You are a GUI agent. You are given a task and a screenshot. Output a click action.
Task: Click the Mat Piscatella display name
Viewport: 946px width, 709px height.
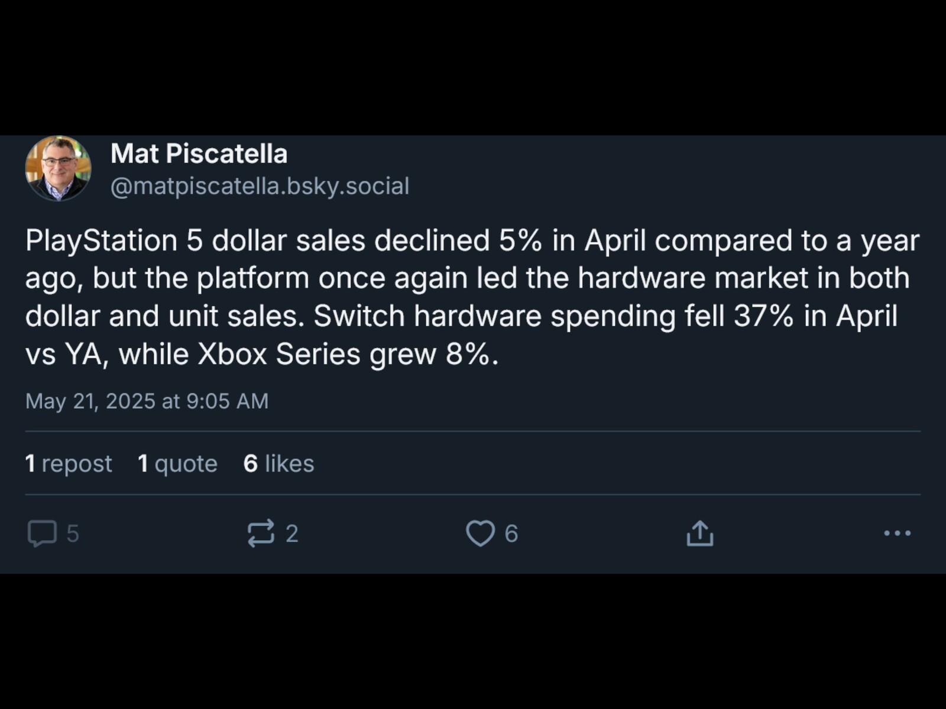(199, 154)
